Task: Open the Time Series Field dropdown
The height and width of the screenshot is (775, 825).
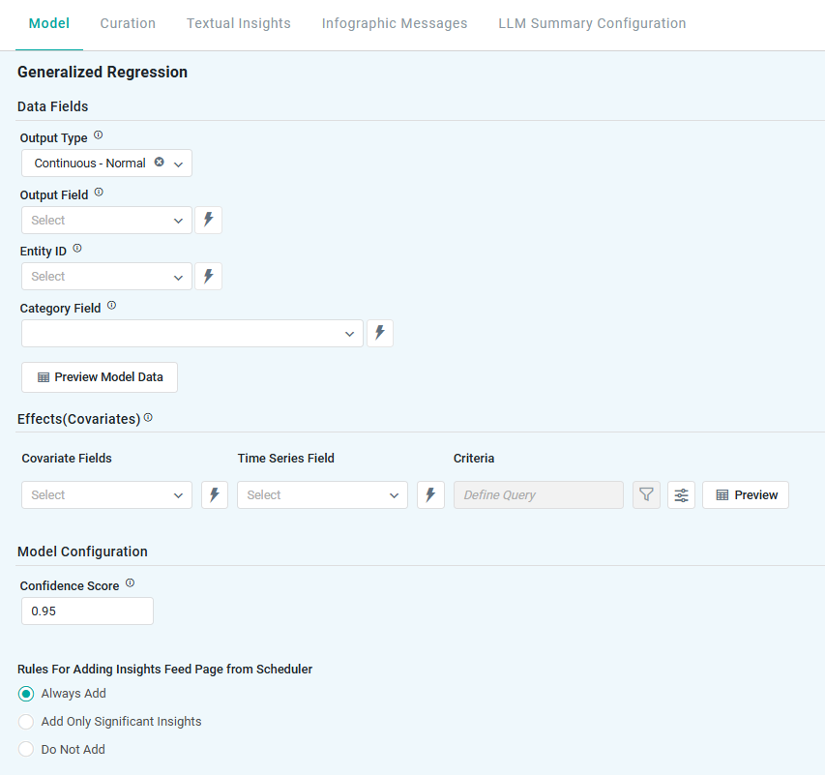Action: point(322,494)
